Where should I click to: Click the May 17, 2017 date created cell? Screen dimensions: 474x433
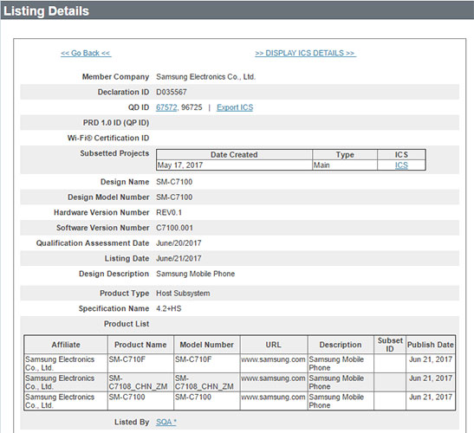(234, 165)
